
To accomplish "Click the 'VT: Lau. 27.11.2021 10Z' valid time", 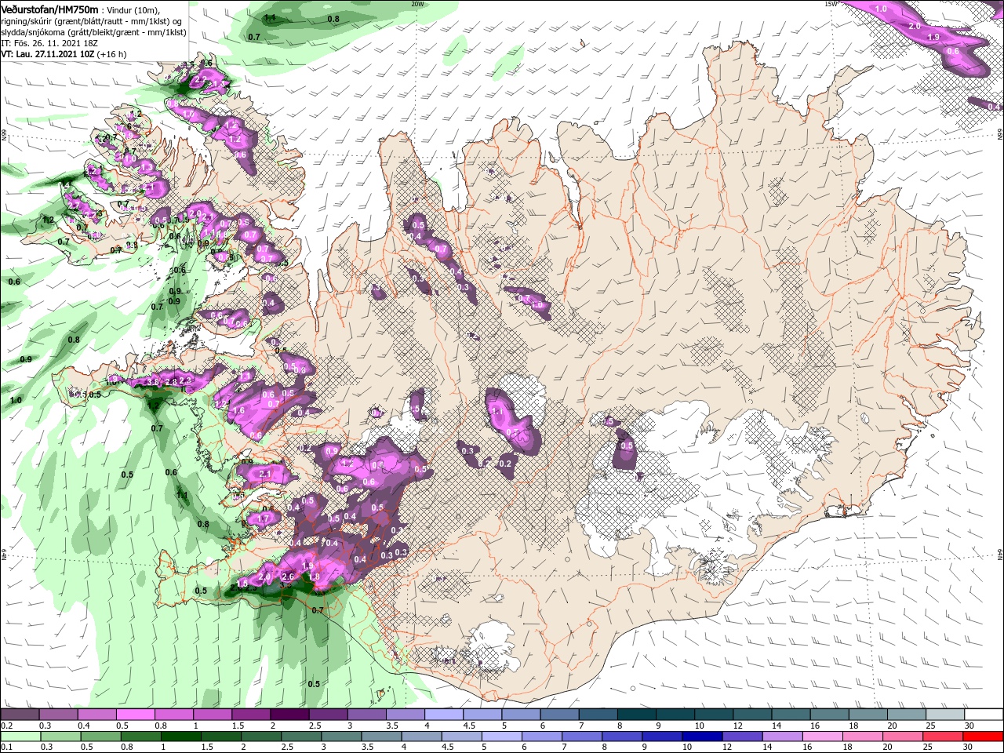I will tap(46, 54).
